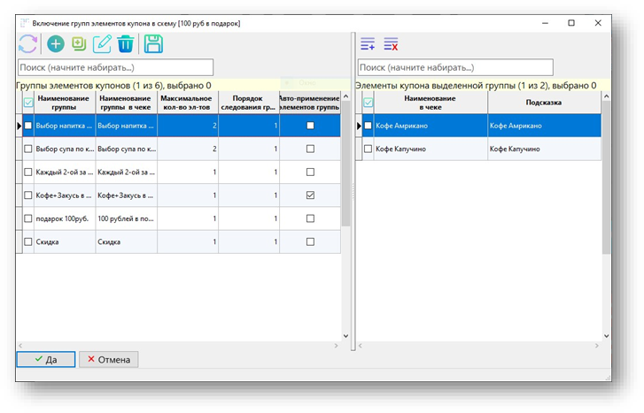Add a new coupon group with plus icon
Image resolution: width=644 pixels, height=413 pixels.
(x=56, y=44)
